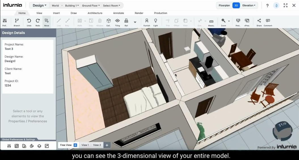
Task: Click the Light tool
Action: tap(156, 22)
